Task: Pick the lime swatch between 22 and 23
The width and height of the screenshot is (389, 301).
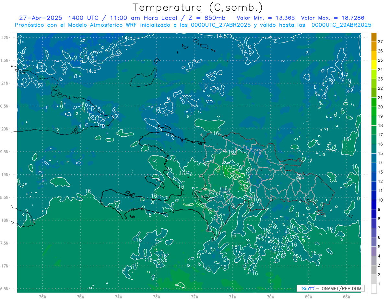Action: click(374, 84)
